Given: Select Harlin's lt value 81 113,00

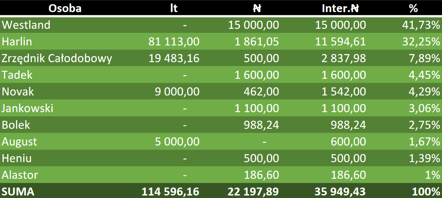Looking at the screenshot, I should click(174, 41).
